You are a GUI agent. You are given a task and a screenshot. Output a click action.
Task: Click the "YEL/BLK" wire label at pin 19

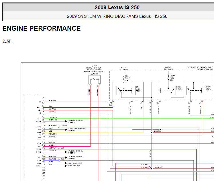click(x=52, y=148)
